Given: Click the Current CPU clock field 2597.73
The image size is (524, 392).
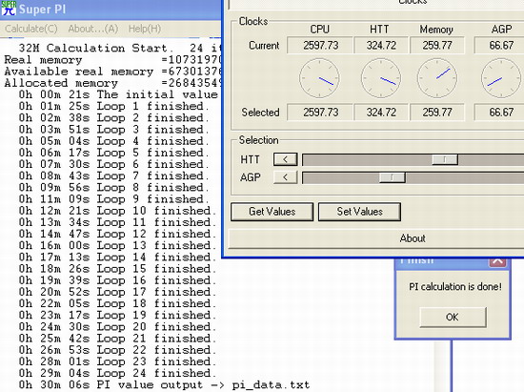Looking at the screenshot, I should [320, 45].
